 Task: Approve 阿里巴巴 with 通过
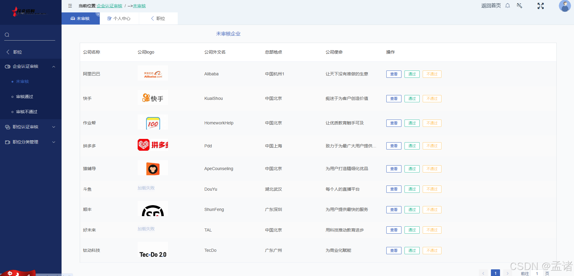tap(412, 74)
